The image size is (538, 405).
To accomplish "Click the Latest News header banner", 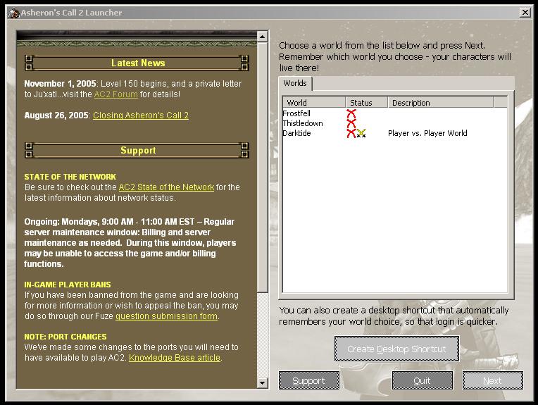I will 137,63.
